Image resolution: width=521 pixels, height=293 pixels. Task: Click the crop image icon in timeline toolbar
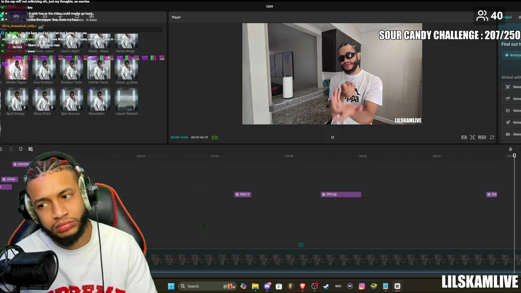[x=31, y=149]
